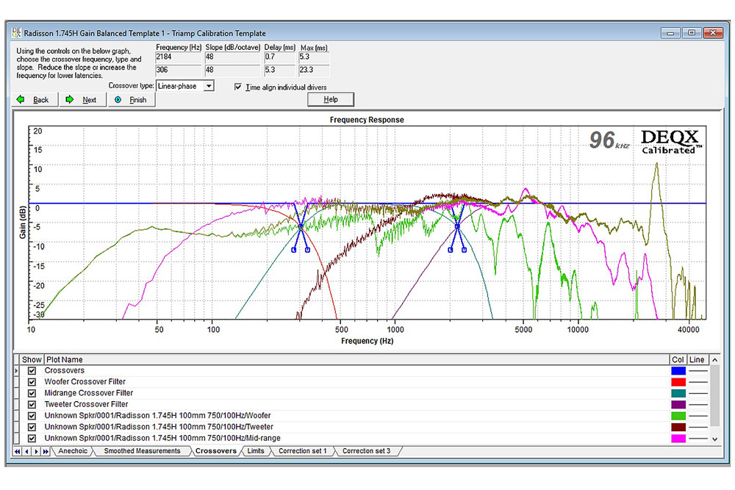
Task: Uncheck Show for the 750/100Hz/Tweeter measurement
Action: click(32, 427)
